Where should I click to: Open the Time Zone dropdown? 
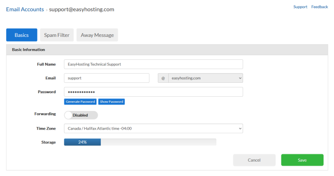154,128
